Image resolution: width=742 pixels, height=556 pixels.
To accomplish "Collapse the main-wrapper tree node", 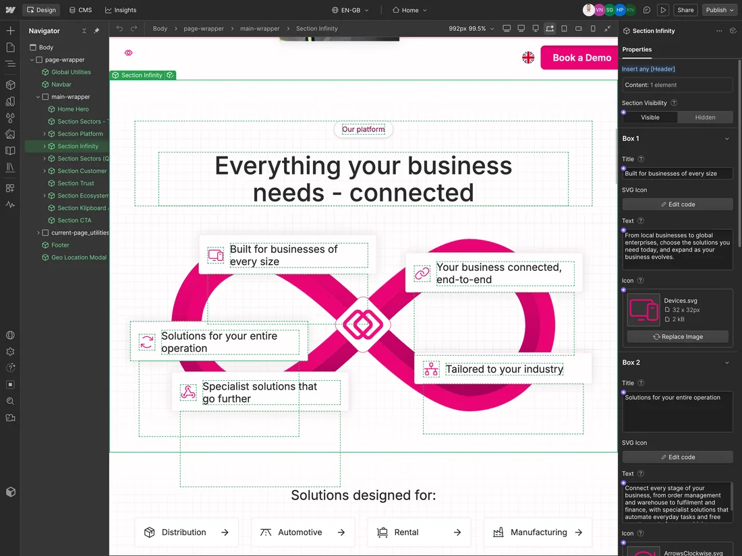I will (x=38, y=97).
